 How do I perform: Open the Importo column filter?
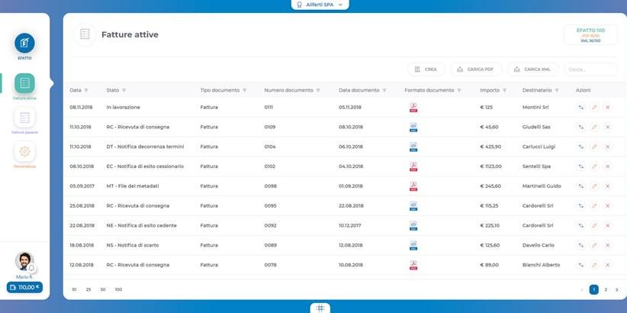(505, 90)
